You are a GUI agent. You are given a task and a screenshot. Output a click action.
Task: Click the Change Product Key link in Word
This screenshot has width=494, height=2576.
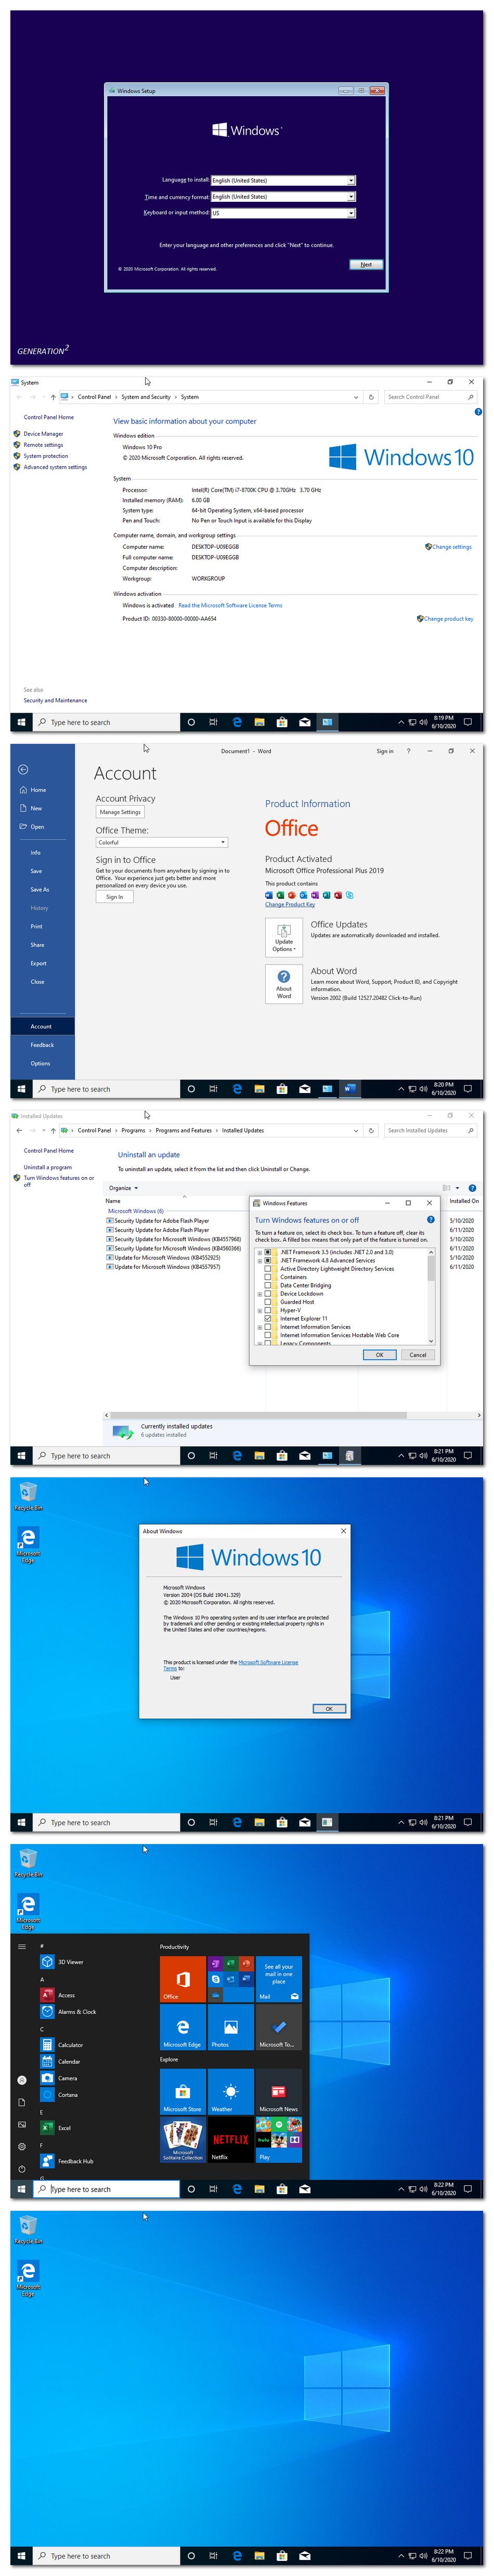290,904
